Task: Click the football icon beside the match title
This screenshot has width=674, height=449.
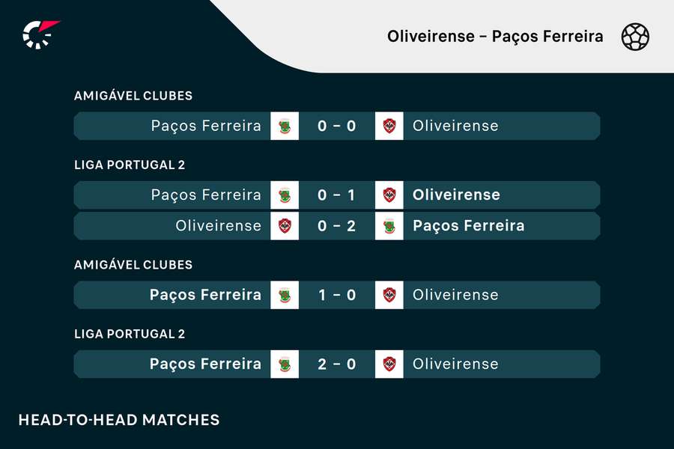Action: [635, 36]
